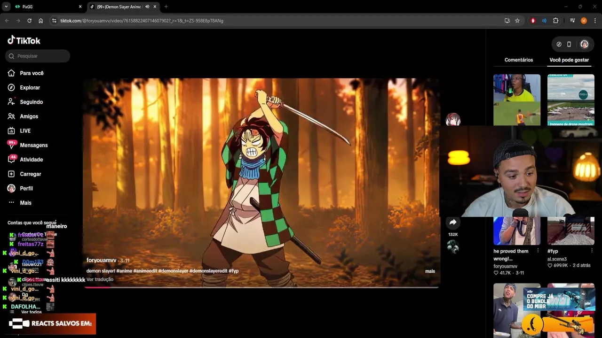
Task: Select the Você pode gostar tab
Action: 569,60
